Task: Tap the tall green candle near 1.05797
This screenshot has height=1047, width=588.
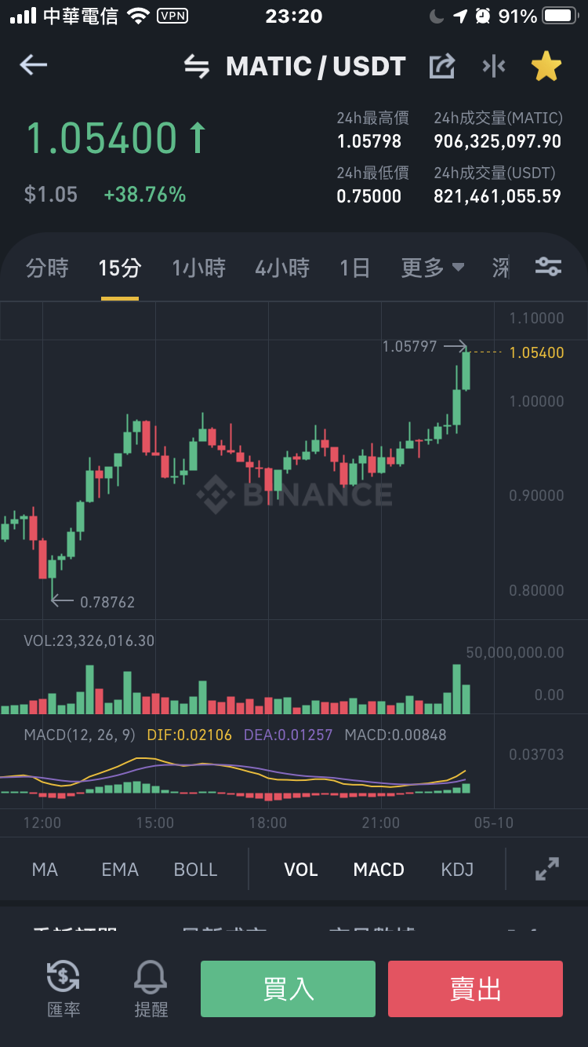Action: (466, 370)
